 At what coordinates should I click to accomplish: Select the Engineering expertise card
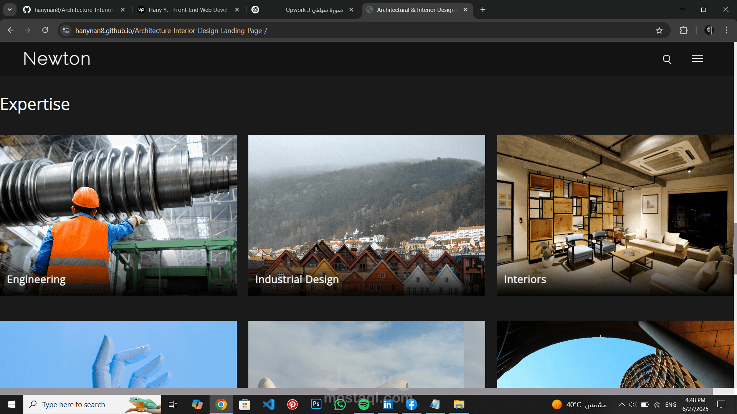pyautogui.click(x=118, y=215)
